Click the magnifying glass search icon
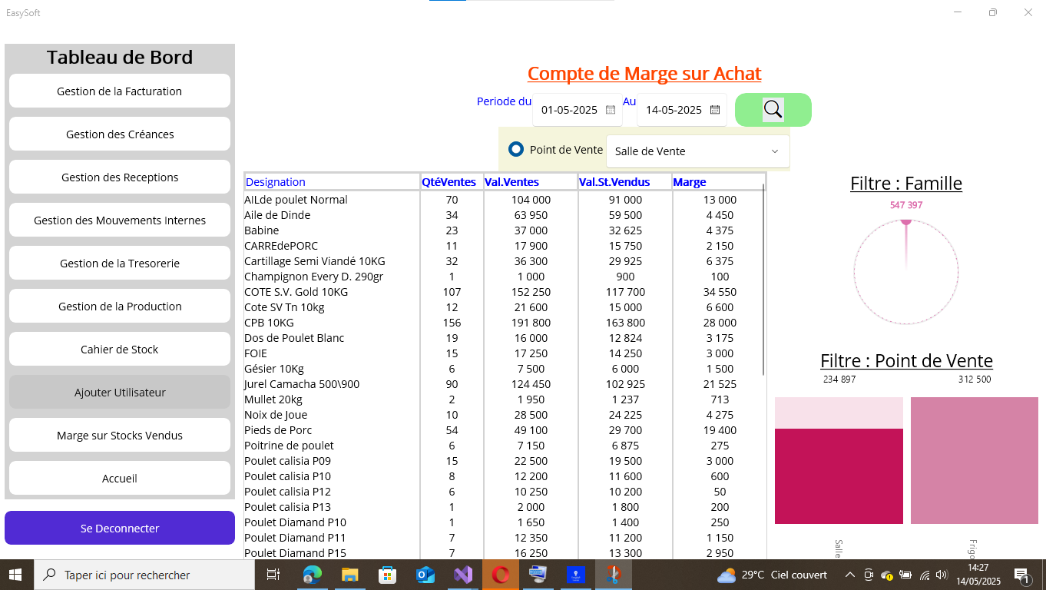 coord(773,110)
